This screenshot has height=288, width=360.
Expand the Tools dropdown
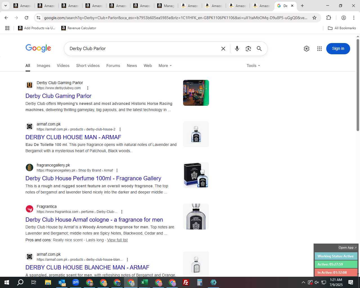253,66
